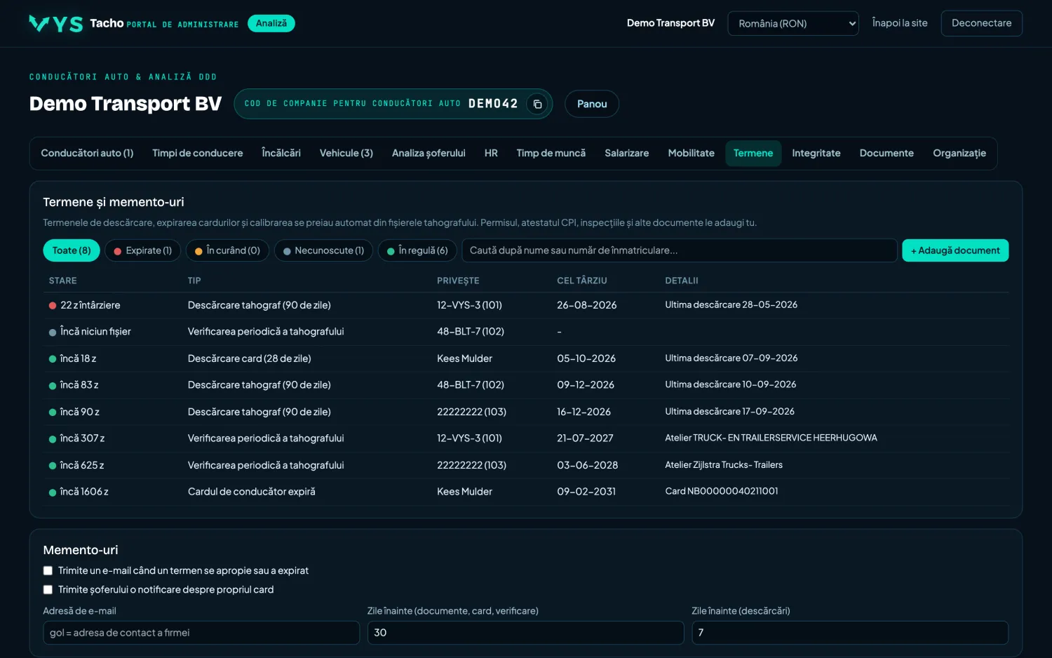The width and height of the screenshot is (1052, 658).
Task: Click the days-before downloads field showing 7
Action: click(x=850, y=633)
